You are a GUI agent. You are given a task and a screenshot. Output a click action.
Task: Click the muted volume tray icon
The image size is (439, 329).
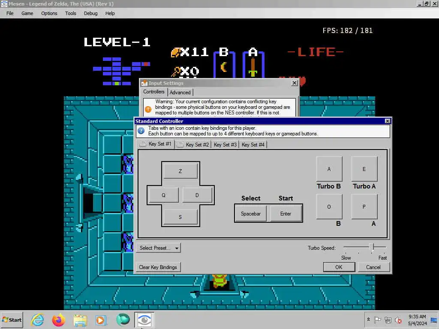(x=398, y=320)
